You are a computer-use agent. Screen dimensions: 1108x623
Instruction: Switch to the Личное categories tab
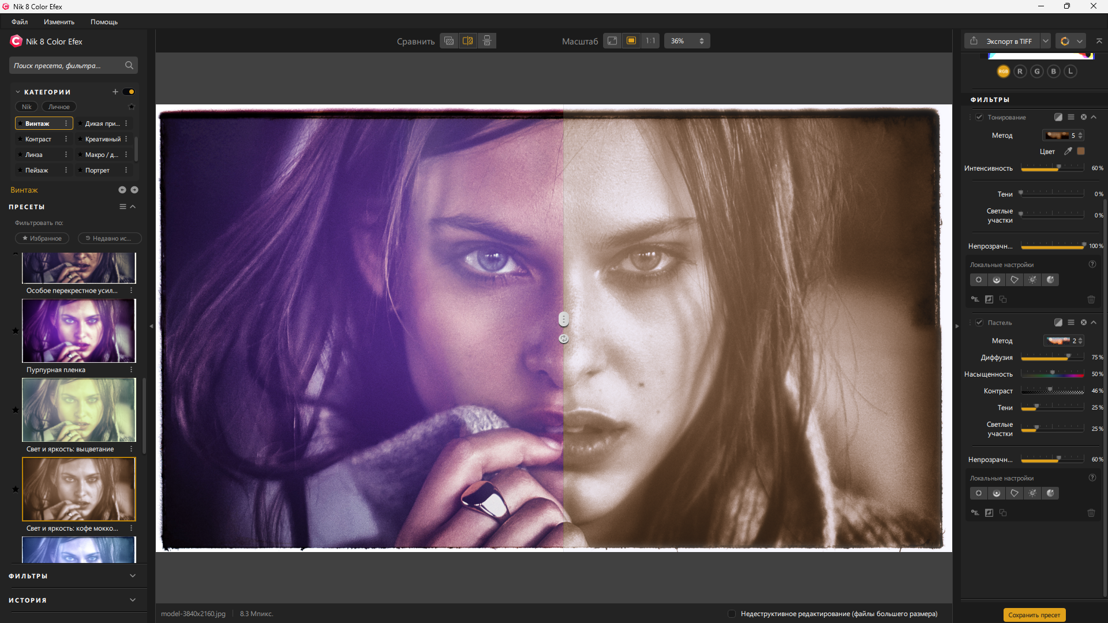(x=59, y=107)
